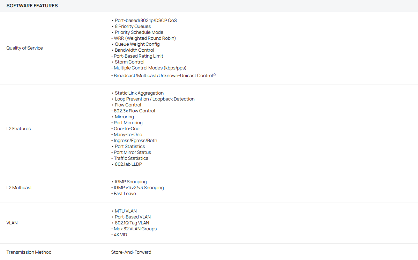This screenshot has width=418, height=260.
Task: Click Static Link Aggregation entry
Action: (139, 93)
